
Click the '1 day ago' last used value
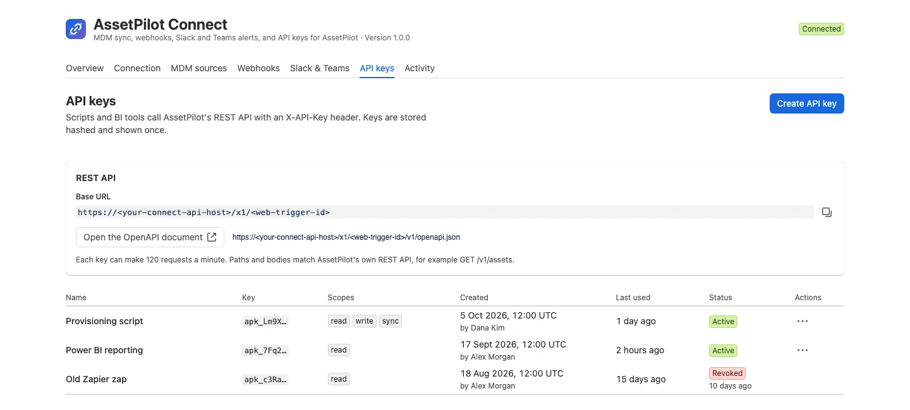click(x=636, y=321)
